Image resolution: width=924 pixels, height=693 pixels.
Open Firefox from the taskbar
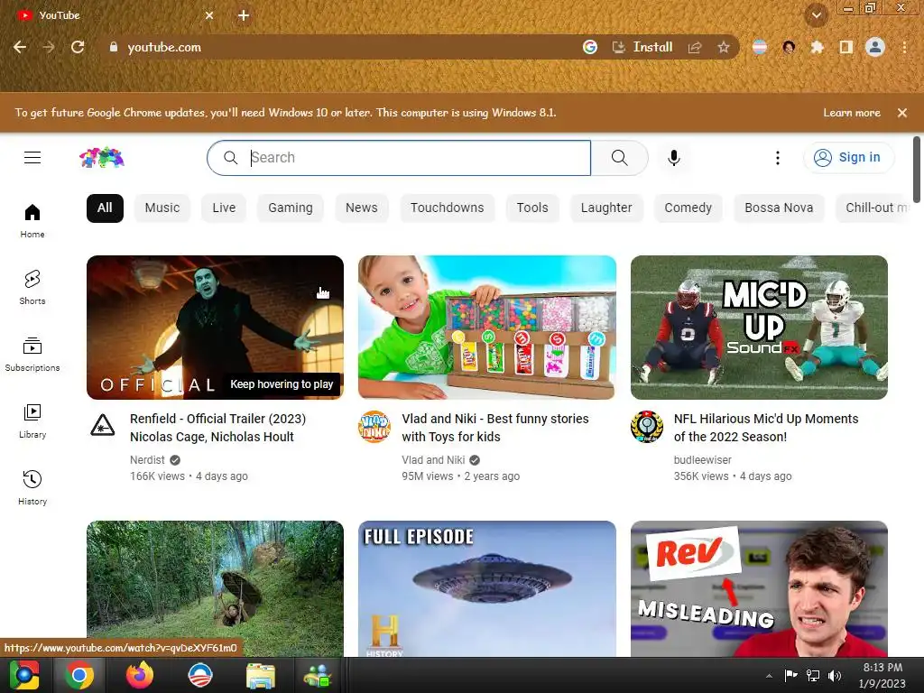tap(140, 675)
